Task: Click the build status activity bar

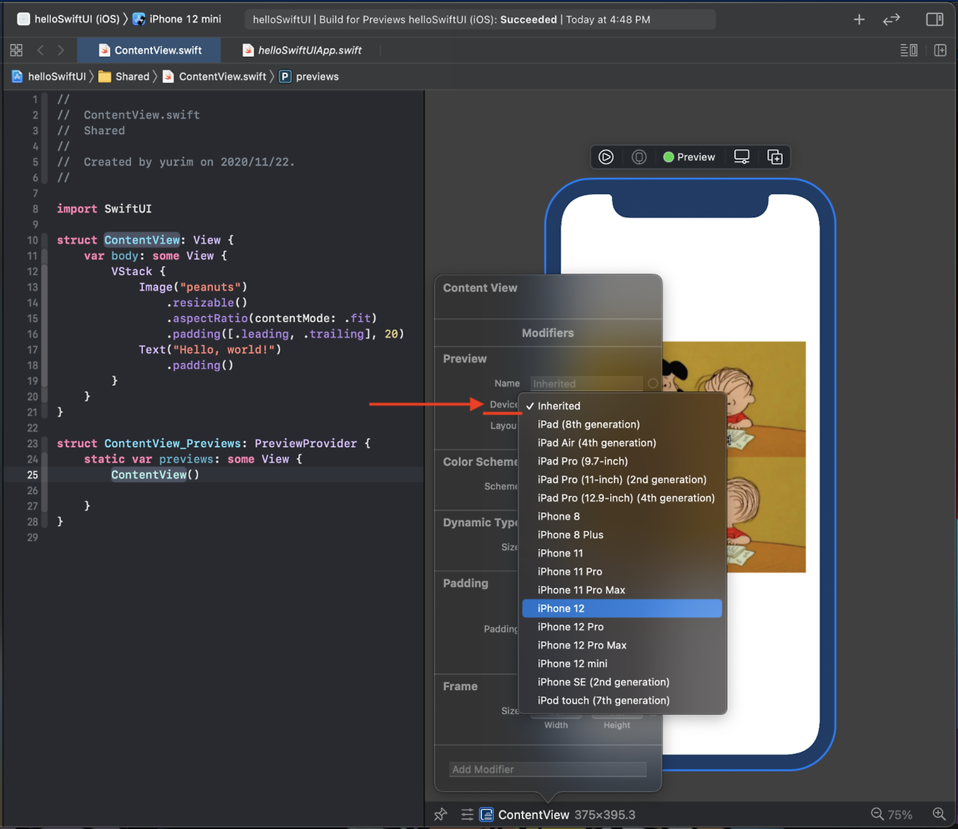Action: tap(480, 19)
